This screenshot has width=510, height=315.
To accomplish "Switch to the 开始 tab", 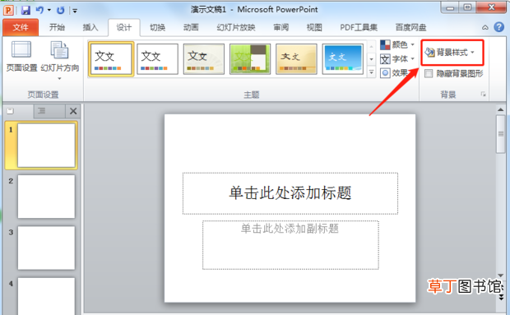I will [57, 28].
